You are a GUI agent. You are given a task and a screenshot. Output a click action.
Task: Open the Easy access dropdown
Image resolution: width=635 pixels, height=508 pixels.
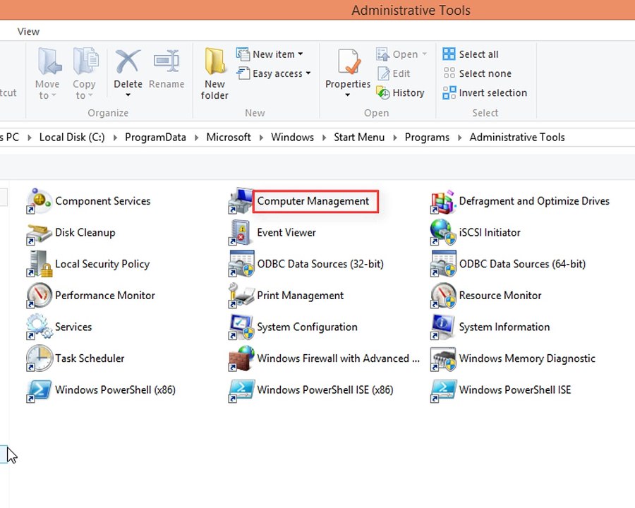(274, 73)
